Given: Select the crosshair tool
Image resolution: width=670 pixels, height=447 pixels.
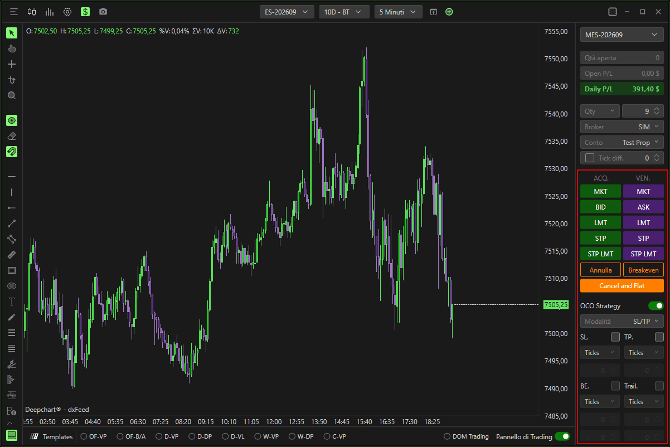Looking at the screenshot, I should coord(12,64).
